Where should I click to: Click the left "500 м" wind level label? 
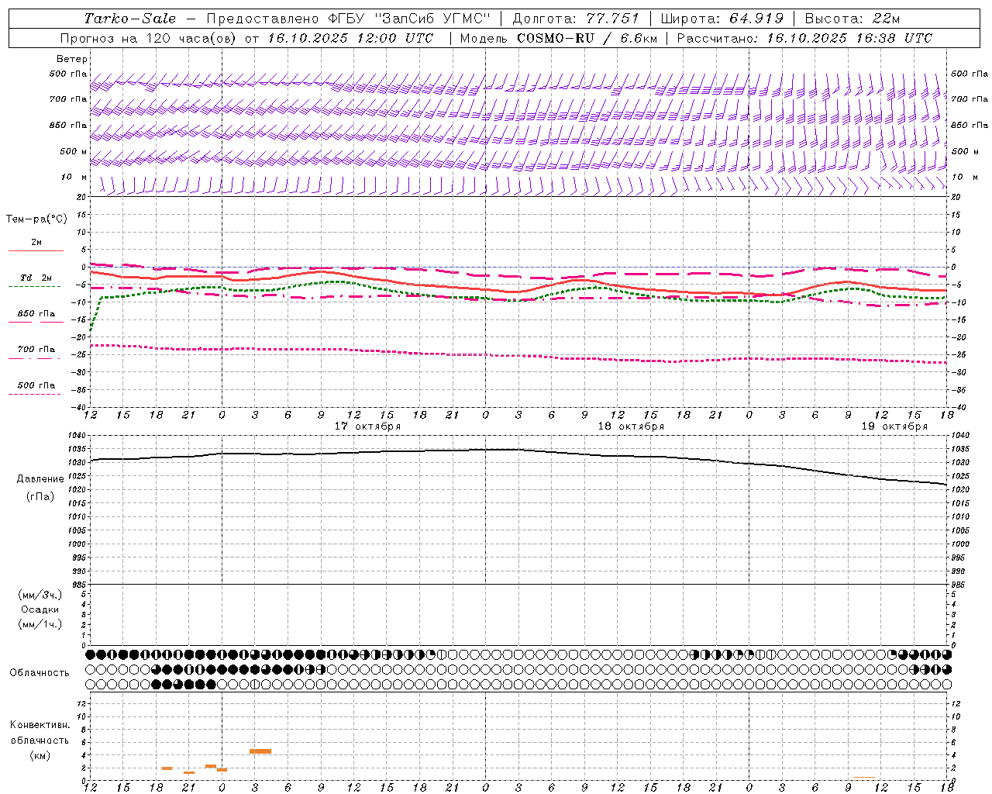pyautogui.click(x=74, y=151)
